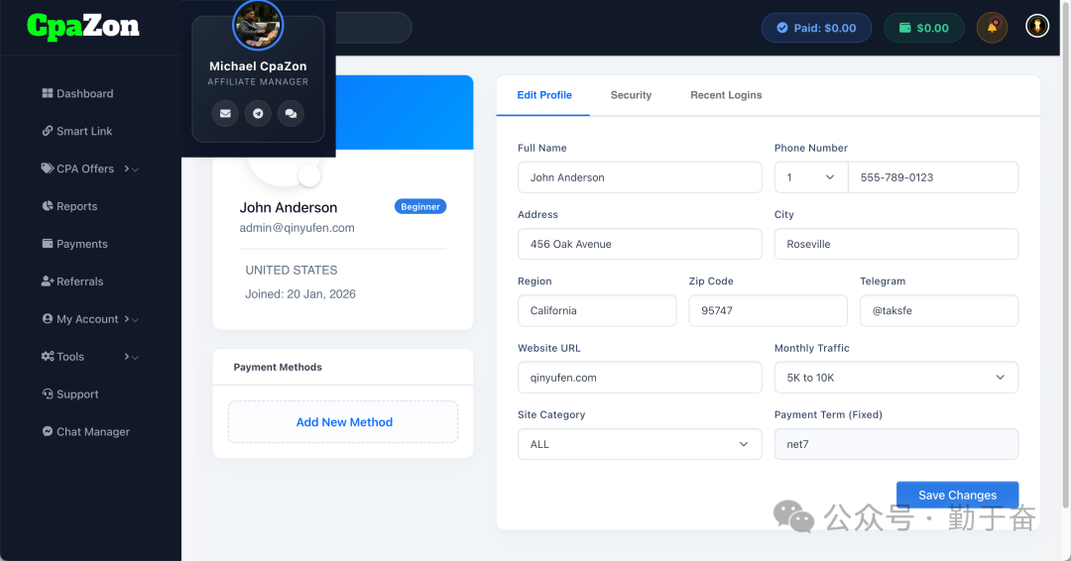
Task: Click the My Account user icon
Action: 48,318
